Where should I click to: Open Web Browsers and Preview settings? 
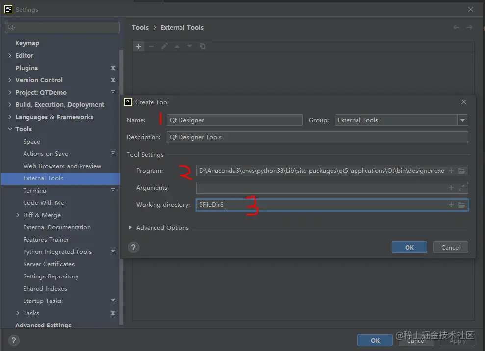[62, 166]
